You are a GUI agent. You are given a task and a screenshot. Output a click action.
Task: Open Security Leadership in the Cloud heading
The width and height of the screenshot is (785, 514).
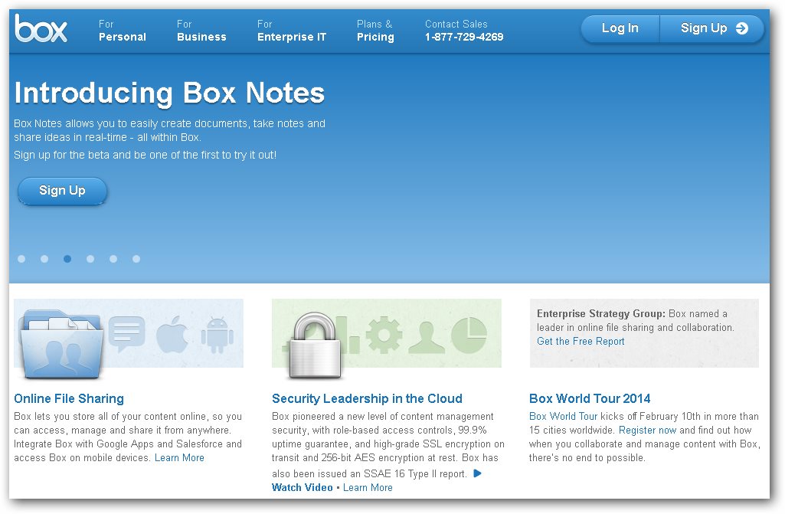tap(367, 399)
